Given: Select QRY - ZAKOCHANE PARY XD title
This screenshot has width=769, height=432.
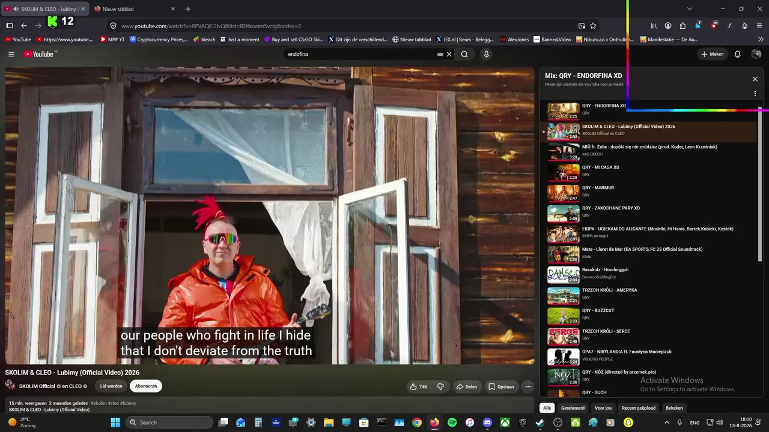Looking at the screenshot, I should coord(611,208).
